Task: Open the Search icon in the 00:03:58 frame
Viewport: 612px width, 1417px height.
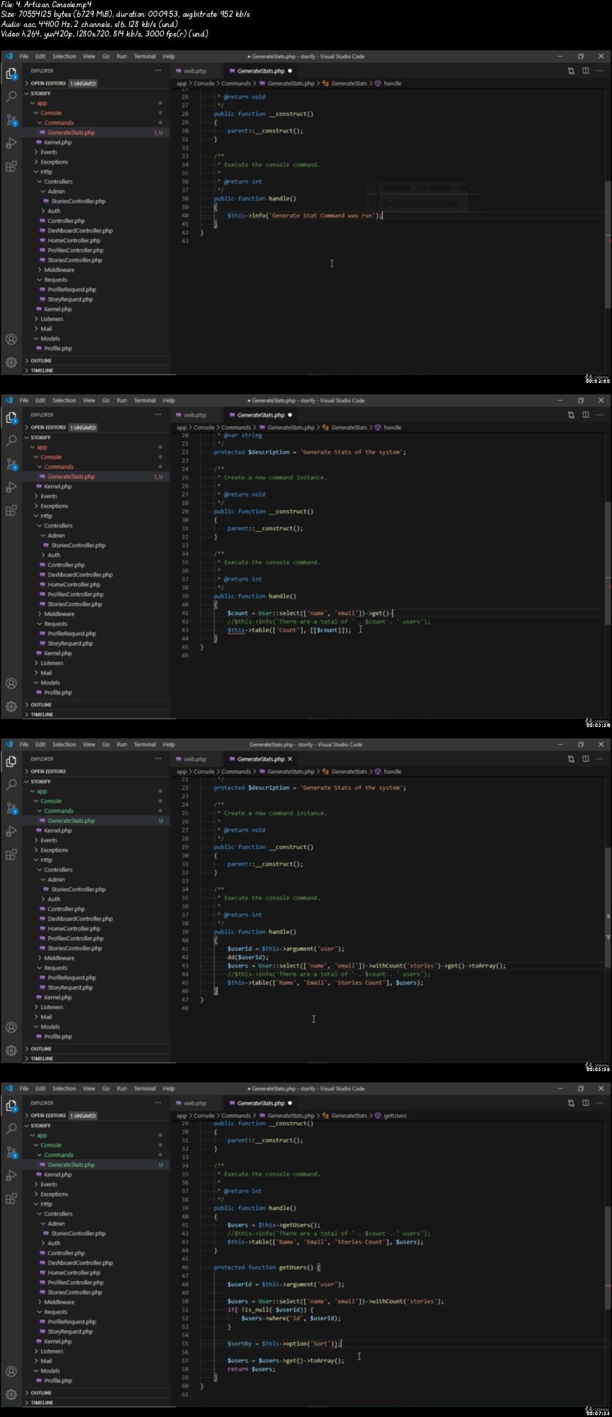Action: [x=11, y=440]
